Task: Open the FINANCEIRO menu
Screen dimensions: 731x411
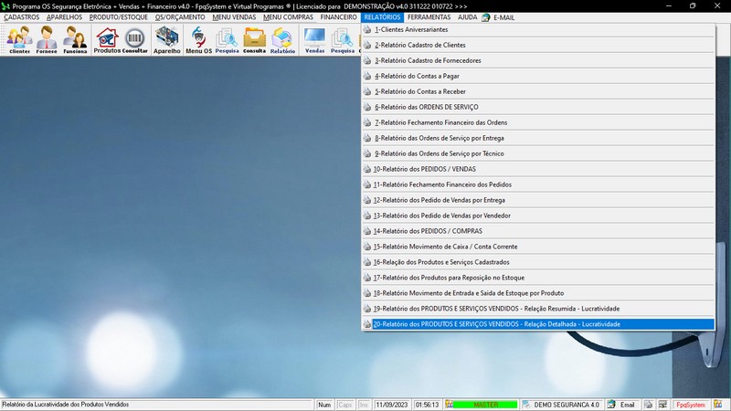Action: [338, 17]
